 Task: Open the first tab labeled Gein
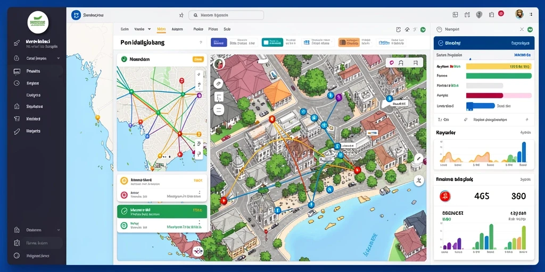click(x=125, y=29)
